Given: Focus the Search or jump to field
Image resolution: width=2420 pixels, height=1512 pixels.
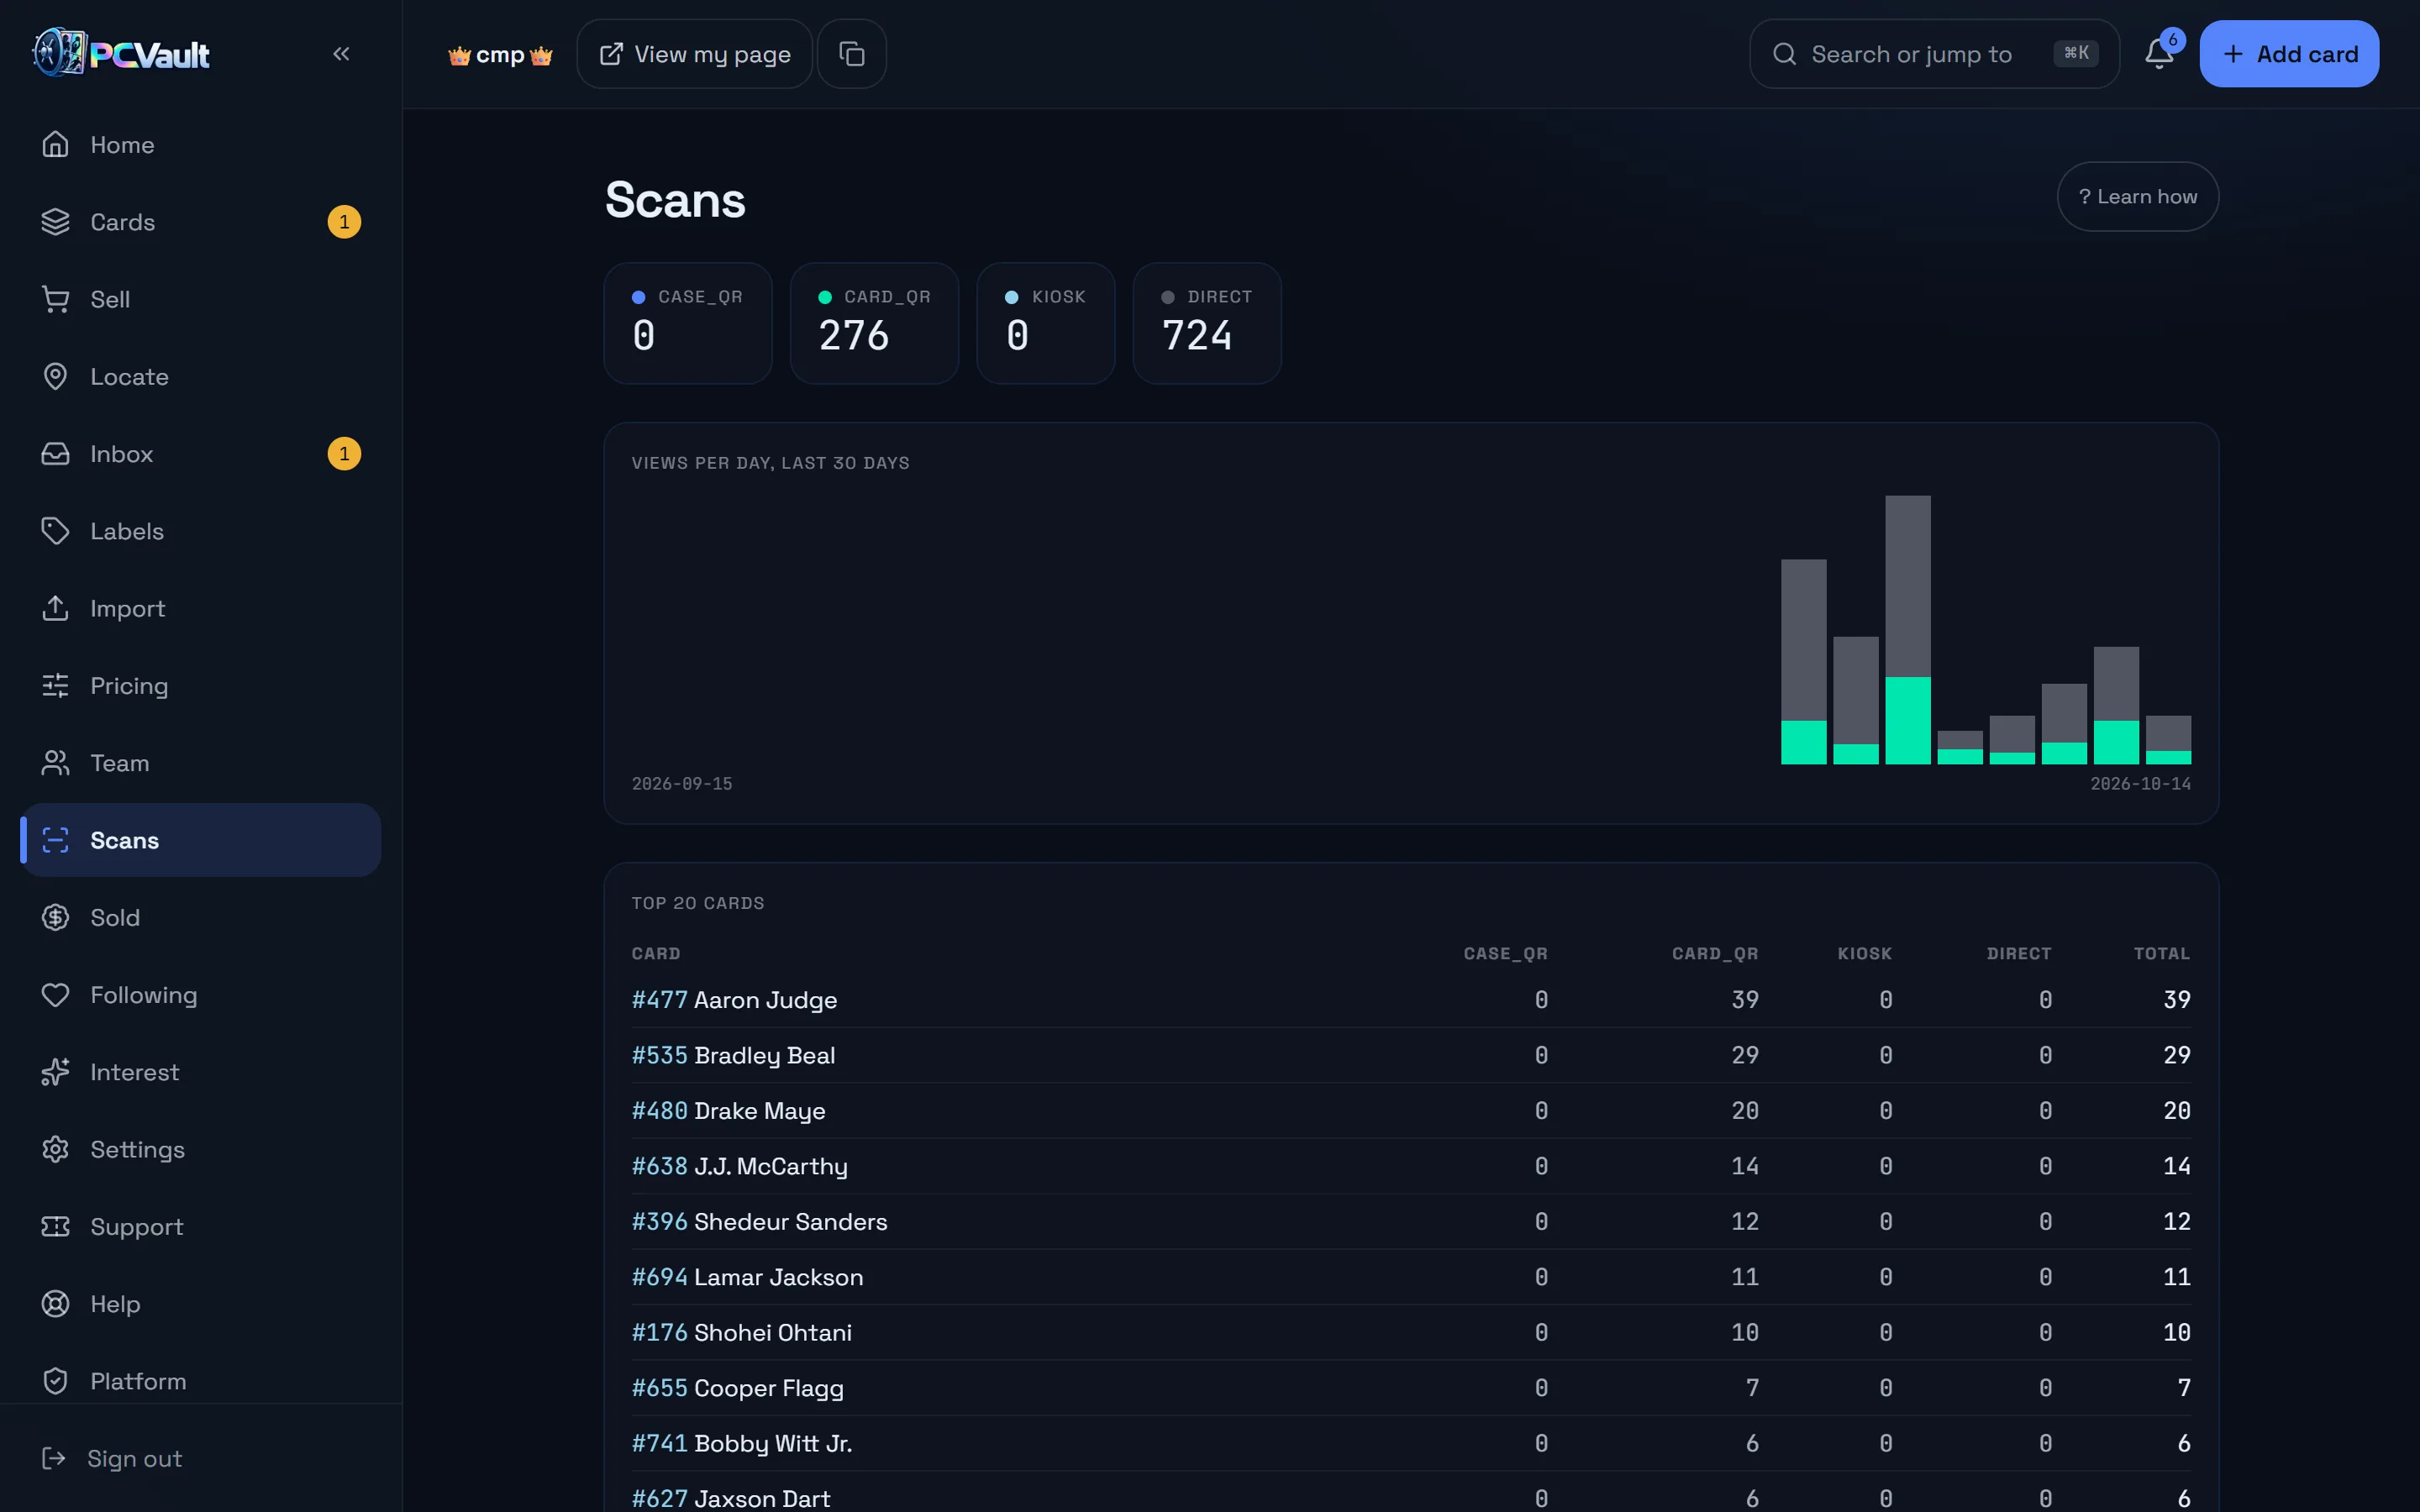Looking at the screenshot, I should pyautogui.click(x=1934, y=54).
